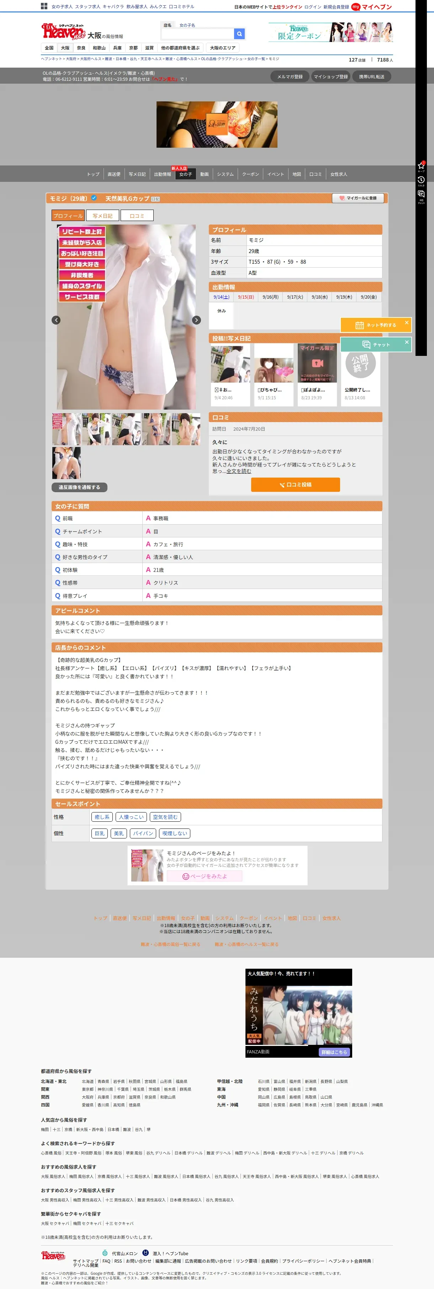Image resolution: width=434 pixels, height=1289 pixels.
Task: Click 携帯URL転送 button
Action: (371, 77)
